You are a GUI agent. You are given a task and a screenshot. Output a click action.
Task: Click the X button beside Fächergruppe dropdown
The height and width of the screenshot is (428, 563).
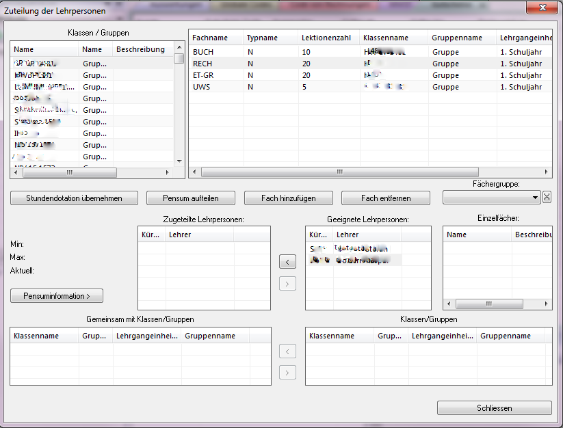pos(547,198)
